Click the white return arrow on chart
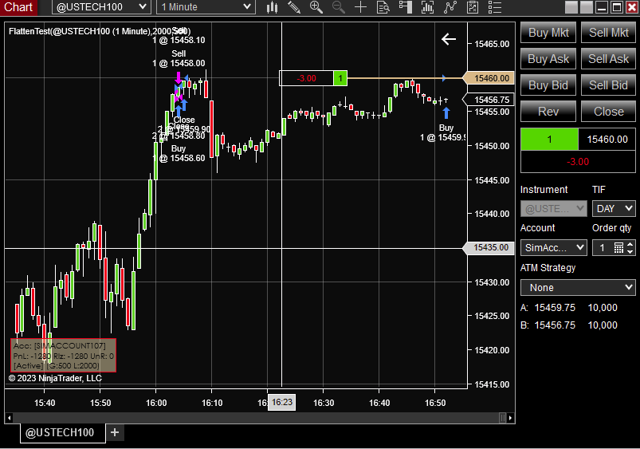Screen dimensions: 640x449 tap(448, 39)
